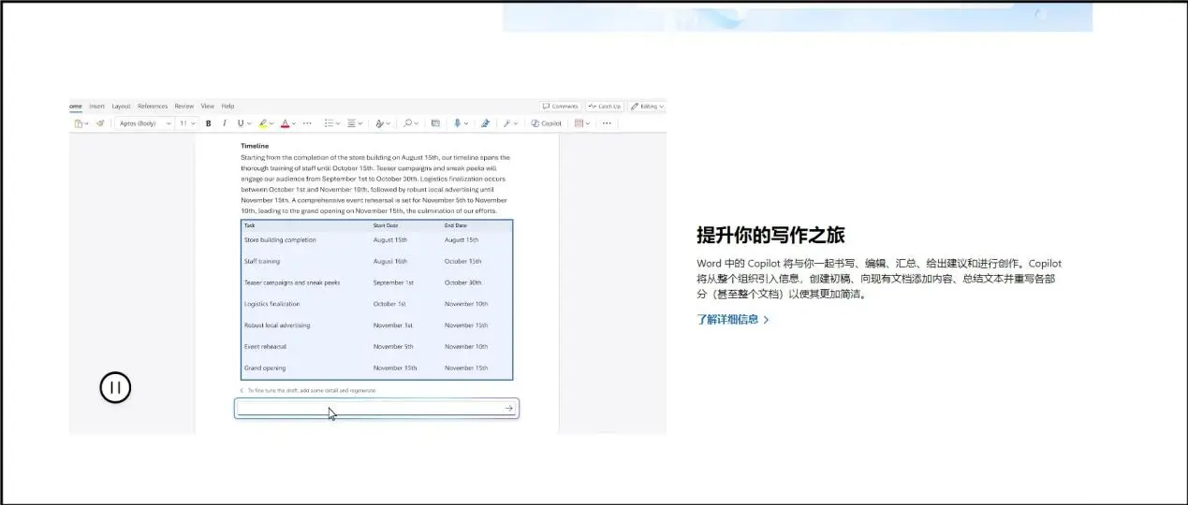Follow the 了解详细信息 link

click(733, 320)
